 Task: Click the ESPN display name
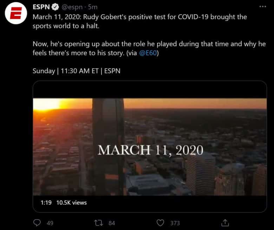[41, 7]
